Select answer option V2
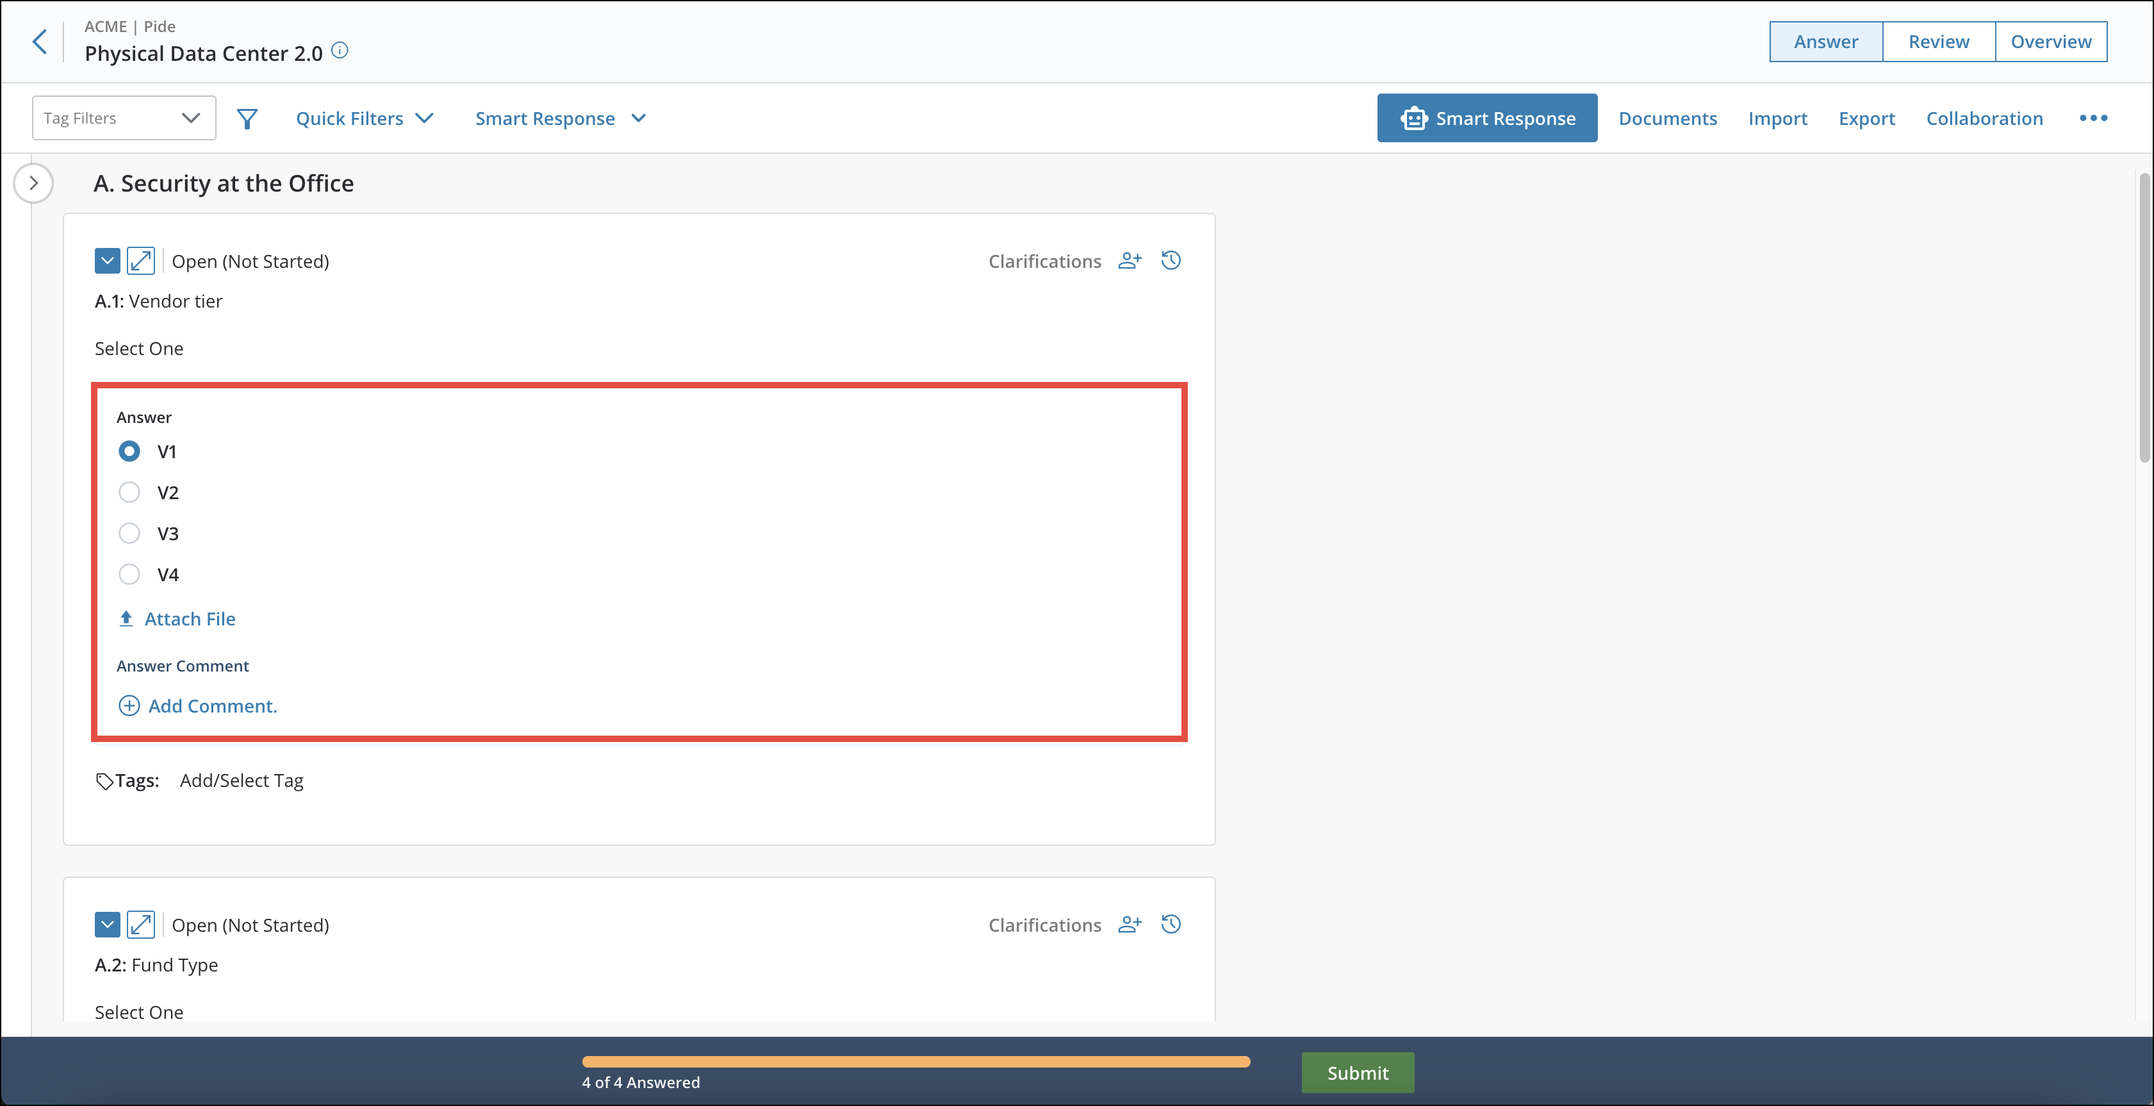The width and height of the screenshot is (2154, 1106). coord(129,492)
